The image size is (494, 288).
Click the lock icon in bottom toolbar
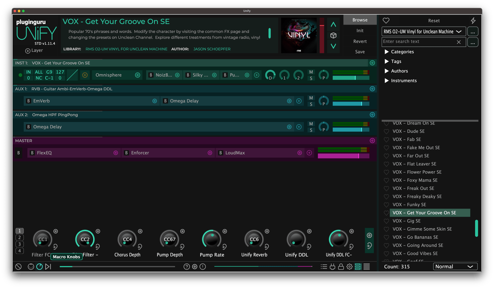341,267
